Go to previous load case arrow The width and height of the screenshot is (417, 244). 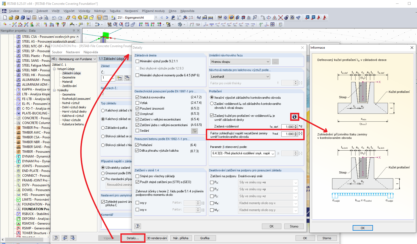click(162, 18)
